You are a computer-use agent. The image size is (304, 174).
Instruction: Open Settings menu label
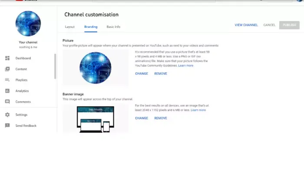(21, 114)
